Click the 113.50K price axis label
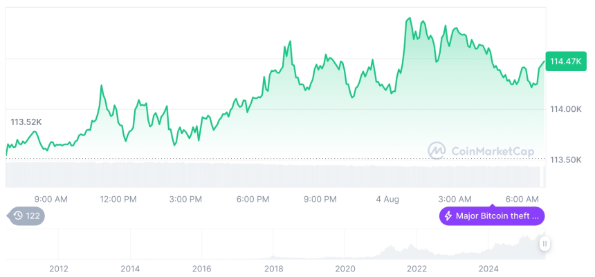 (x=565, y=160)
